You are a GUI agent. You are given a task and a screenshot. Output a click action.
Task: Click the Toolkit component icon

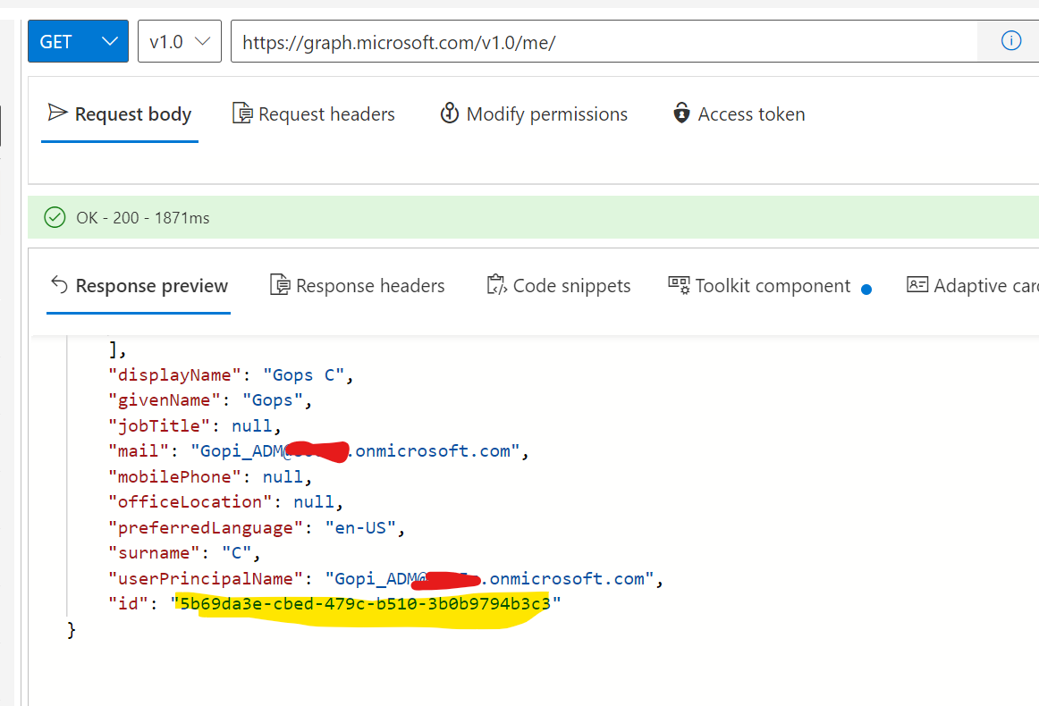[x=679, y=285]
